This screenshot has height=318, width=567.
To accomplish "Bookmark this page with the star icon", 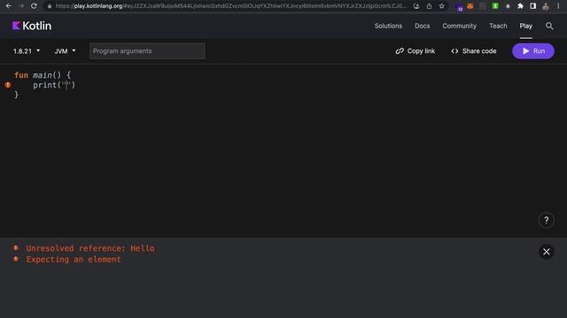I will 441,6.
